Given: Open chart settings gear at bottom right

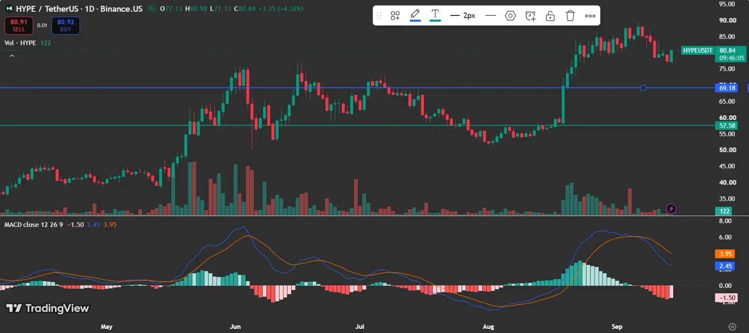Looking at the screenshot, I should point(733,327).
